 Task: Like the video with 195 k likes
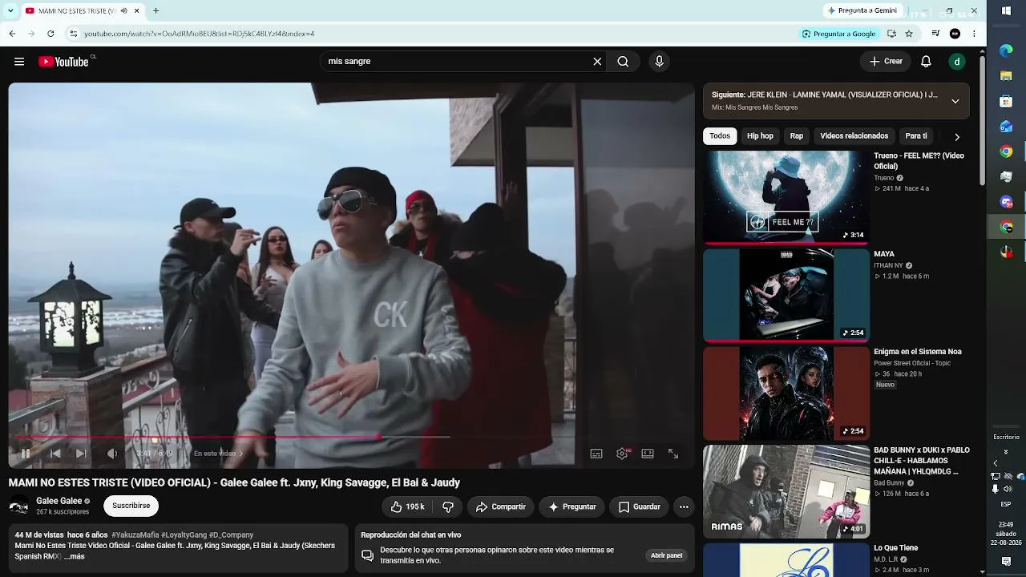(407, 506)
